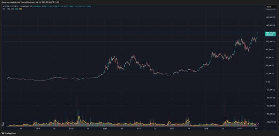Click the +2,736.42 price change figure

point(80,6)
